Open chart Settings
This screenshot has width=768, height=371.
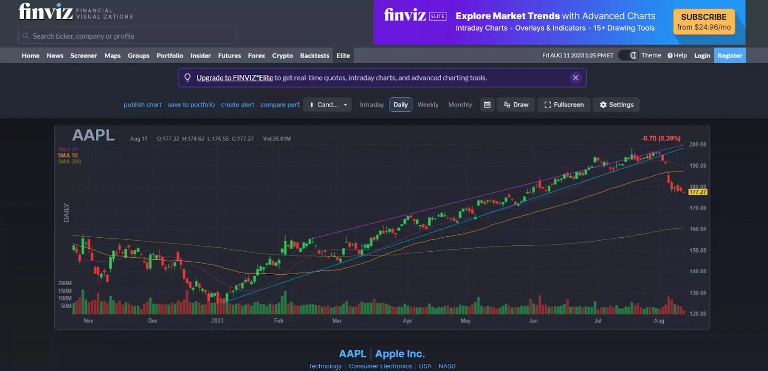point(616,104)
